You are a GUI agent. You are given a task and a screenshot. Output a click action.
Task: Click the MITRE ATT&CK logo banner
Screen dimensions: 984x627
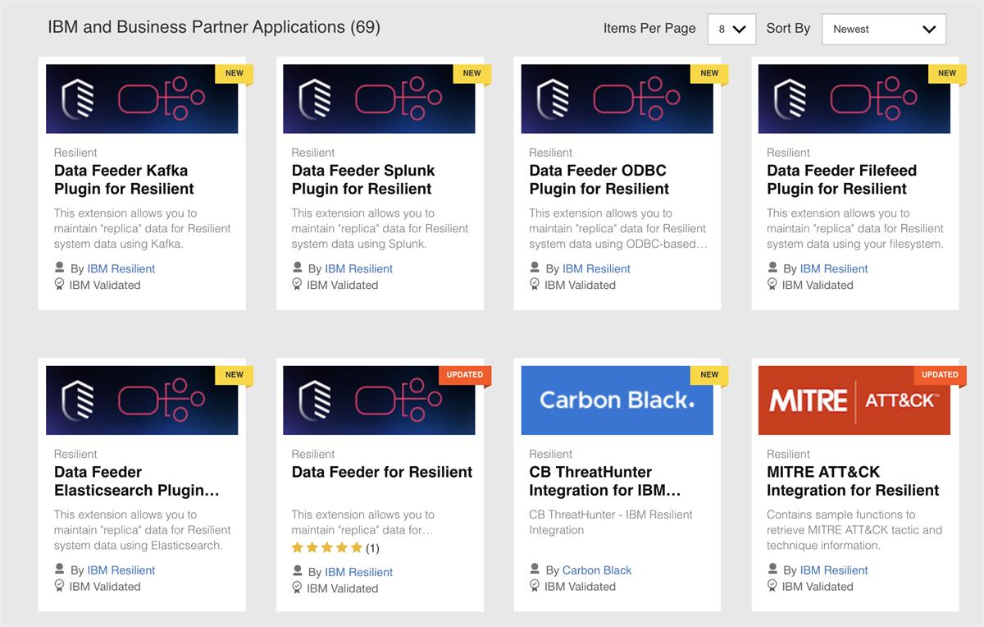click(854, 400)
